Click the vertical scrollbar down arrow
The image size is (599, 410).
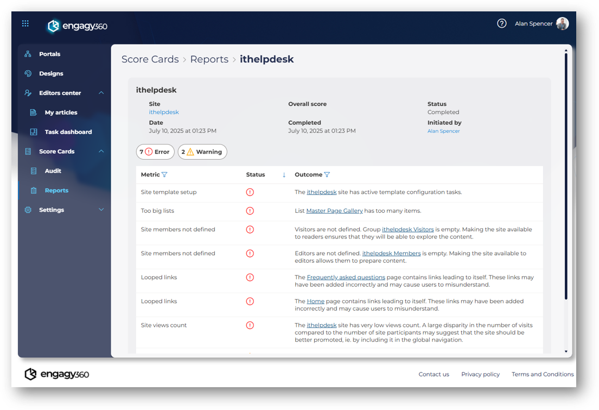pyautogui.click(x=566, y=351)
